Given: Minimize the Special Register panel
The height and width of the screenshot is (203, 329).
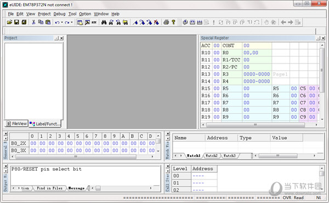Looking at the screenshot, I should click(x=318, y=38).
